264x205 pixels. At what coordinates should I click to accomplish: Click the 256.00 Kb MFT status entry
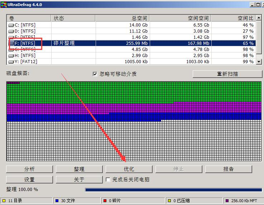(244, 201)
